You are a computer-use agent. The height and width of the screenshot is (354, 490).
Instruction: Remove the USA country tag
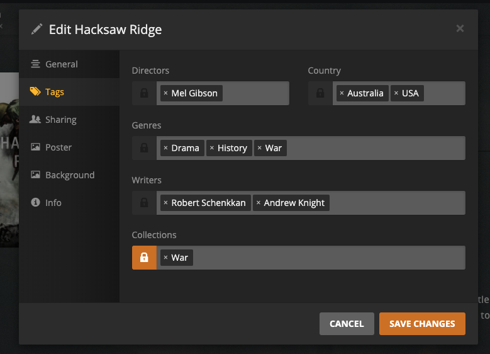click(396, 93)
